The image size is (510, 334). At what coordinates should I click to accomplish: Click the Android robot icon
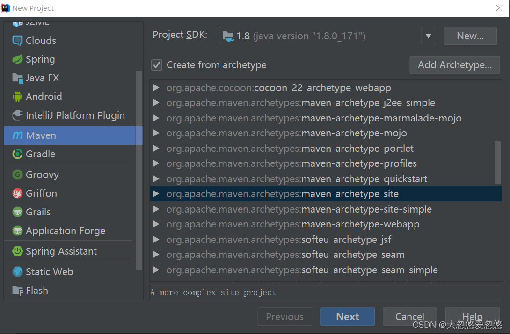click(x=17, y=96)
